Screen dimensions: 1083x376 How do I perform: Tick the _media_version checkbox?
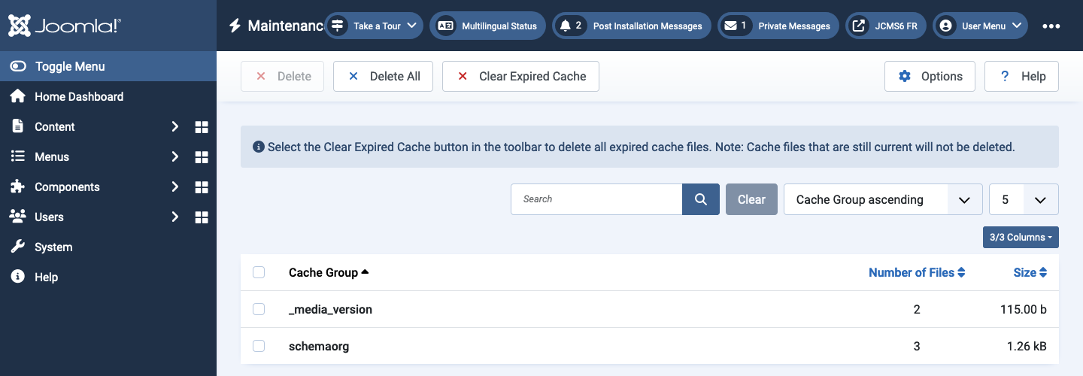pos(259,309)
